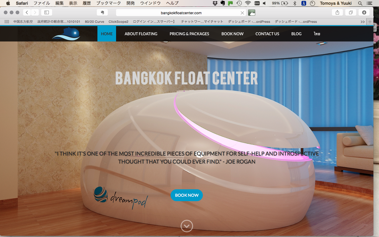Click the bangkokfloatcenter.com address field
Viewport: 379px width, 237px height.
(181, 13)
